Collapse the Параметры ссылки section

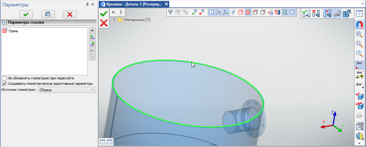click(x=4, y=22)
